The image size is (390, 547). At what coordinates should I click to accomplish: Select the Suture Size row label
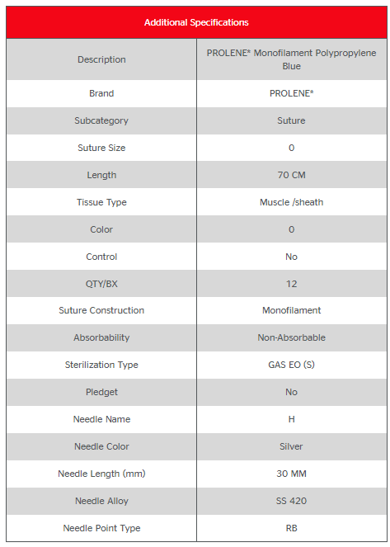click(x=101, y=148)
